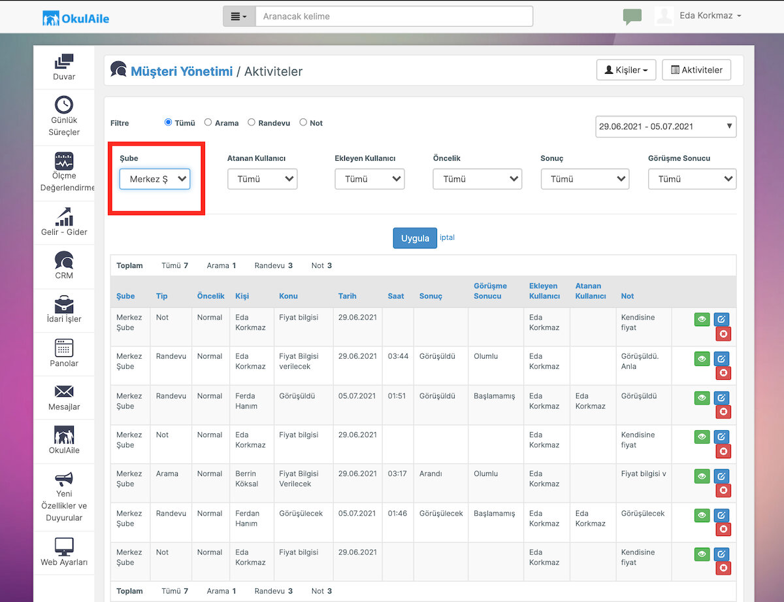The height and width of the screenshot is (602, 784).
Task: Sort the table by the Tarih column
Action: point(348,296)
